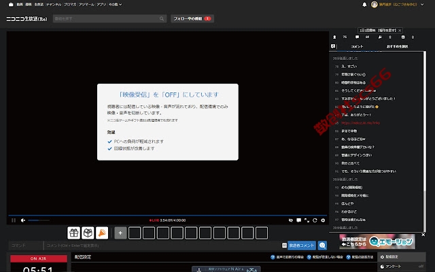
Task: Focus the program search box
Action: pyautogui.click(x=109, y=18)
